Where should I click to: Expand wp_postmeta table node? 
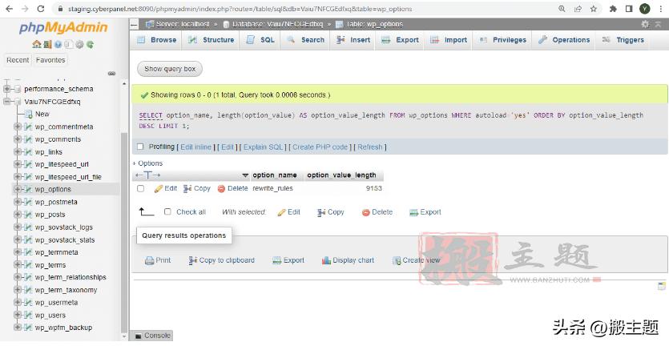pyautogui.click(x=18, y=202)
